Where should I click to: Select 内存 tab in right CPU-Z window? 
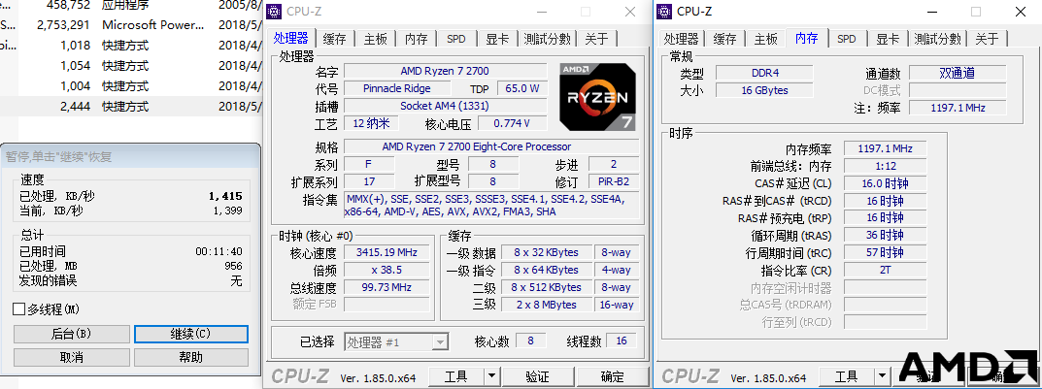point(807,38)
